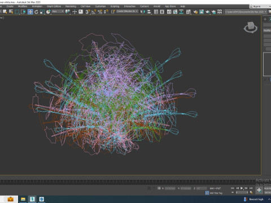Open Select by Name tool

11,12
